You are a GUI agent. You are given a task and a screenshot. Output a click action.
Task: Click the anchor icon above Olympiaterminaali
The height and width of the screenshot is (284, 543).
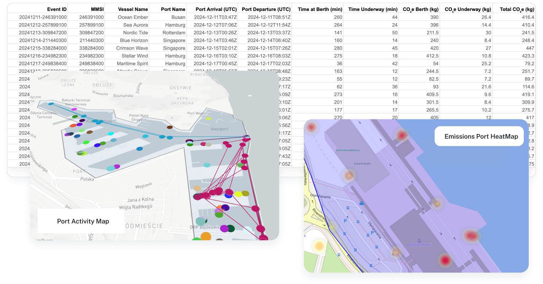click(x=419, y=241)
